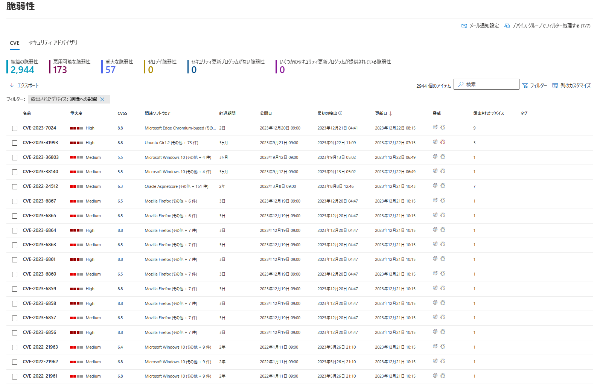Screen dimensions: 597x384
Task: Click threat target icon for CVE-2023-7024
Action: (x=435, y=127)
